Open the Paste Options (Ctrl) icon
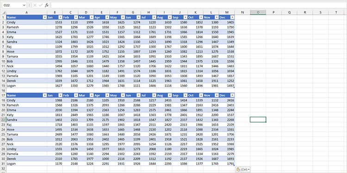This screenshot has width=347, height=173. (x=243, y=169)
